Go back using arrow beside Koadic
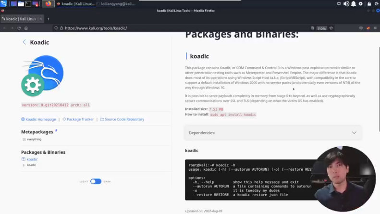Viewport: 380px width, 214px height. [24, 42]
